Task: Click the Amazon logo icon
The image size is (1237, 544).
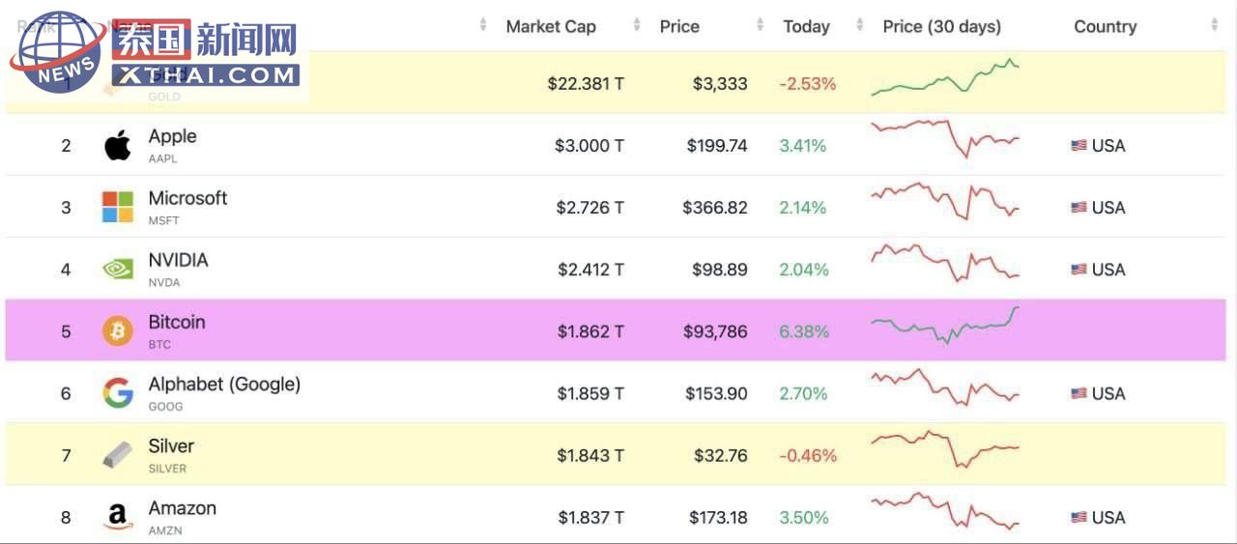Action: click(x=118, y=518)
